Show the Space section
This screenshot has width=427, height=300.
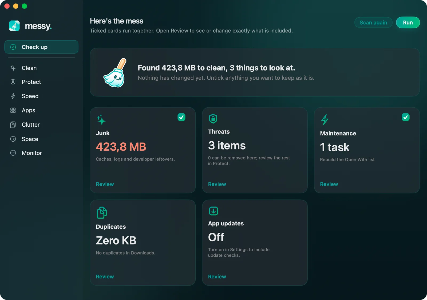pyautogui.click(x=41, y=139)
